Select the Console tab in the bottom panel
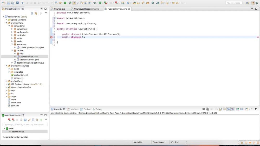Image resolution: width=260 pixels, height=146 pixels. tap(58, 109)
